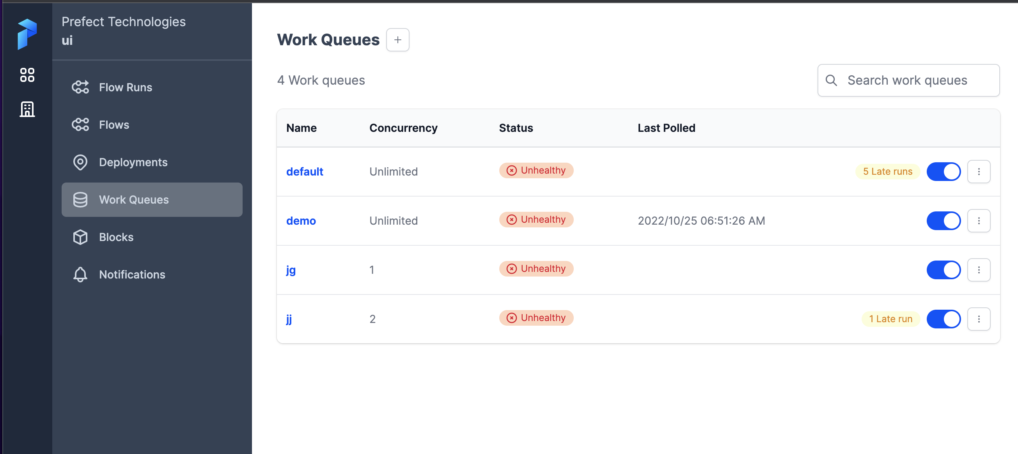Select the organization building icon
This screenshot has height=454, width=1018.
27,110
